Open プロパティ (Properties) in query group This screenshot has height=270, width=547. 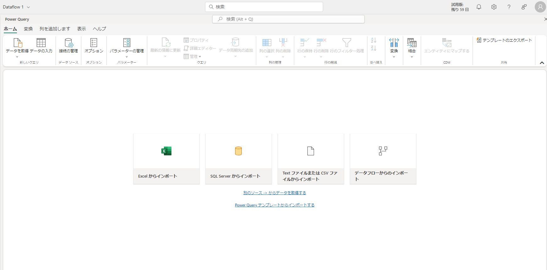[x=196, y=40]
